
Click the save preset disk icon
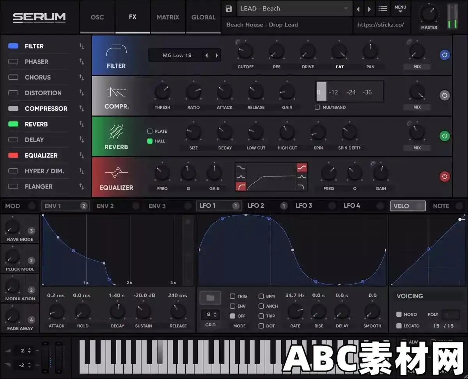point(229,8)
